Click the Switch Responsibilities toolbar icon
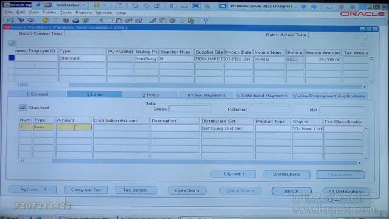 click(66, 20)
